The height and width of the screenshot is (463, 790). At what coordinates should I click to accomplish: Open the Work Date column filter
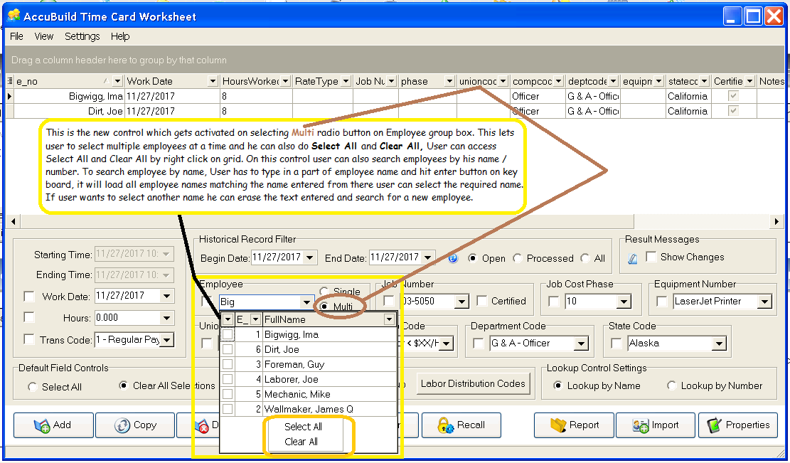click(x=213, y=80)
